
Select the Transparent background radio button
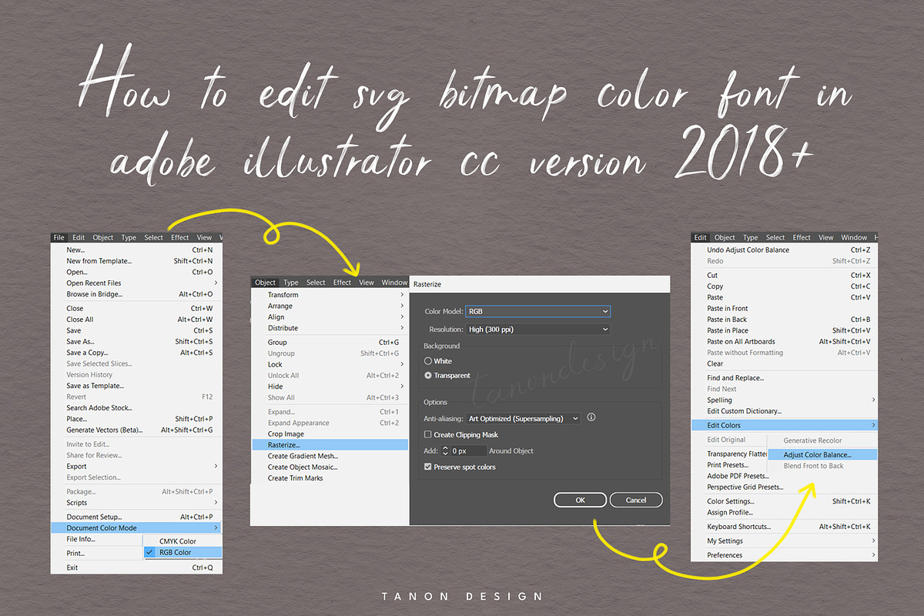click(428, 376)
